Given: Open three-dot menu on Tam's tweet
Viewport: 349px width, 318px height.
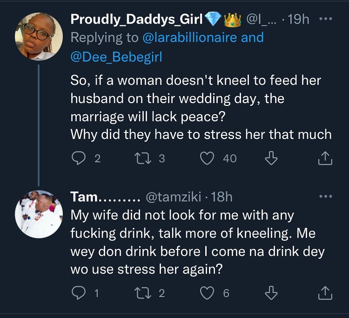Looking at the screenshot, I should click(325, 197).
